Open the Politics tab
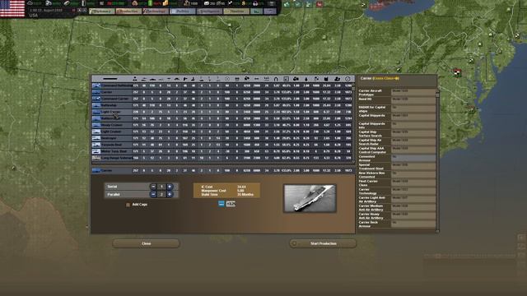The width and height of the screenshot is (527, 296). tap(183, 11)
